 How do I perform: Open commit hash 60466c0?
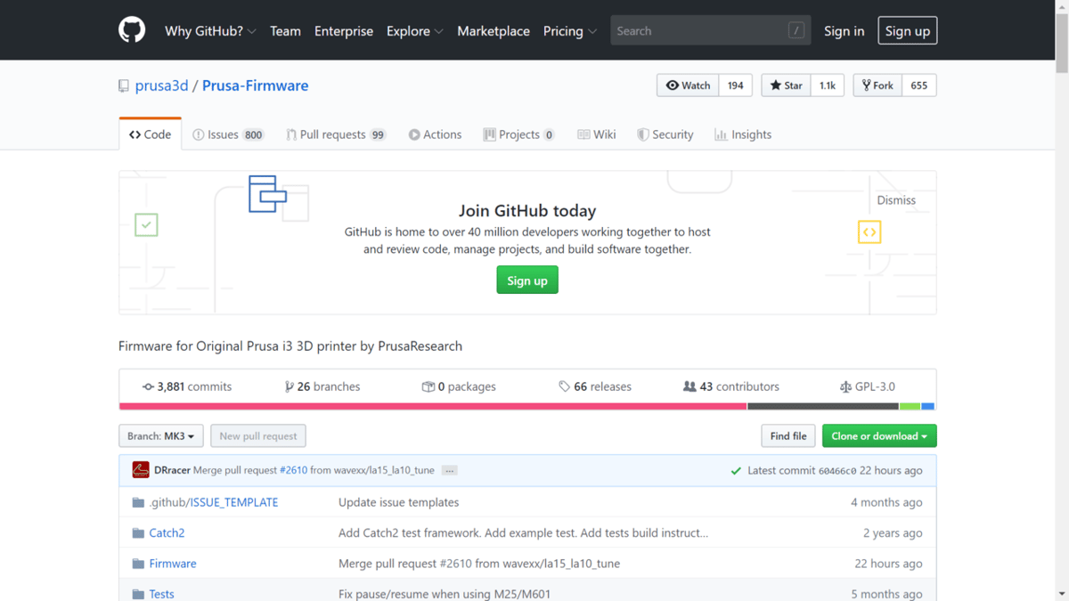point(837,471)
